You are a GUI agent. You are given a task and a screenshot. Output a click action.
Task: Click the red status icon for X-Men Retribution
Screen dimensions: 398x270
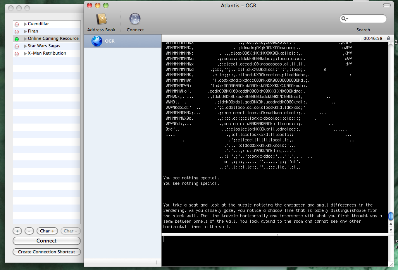coord(17,54)
